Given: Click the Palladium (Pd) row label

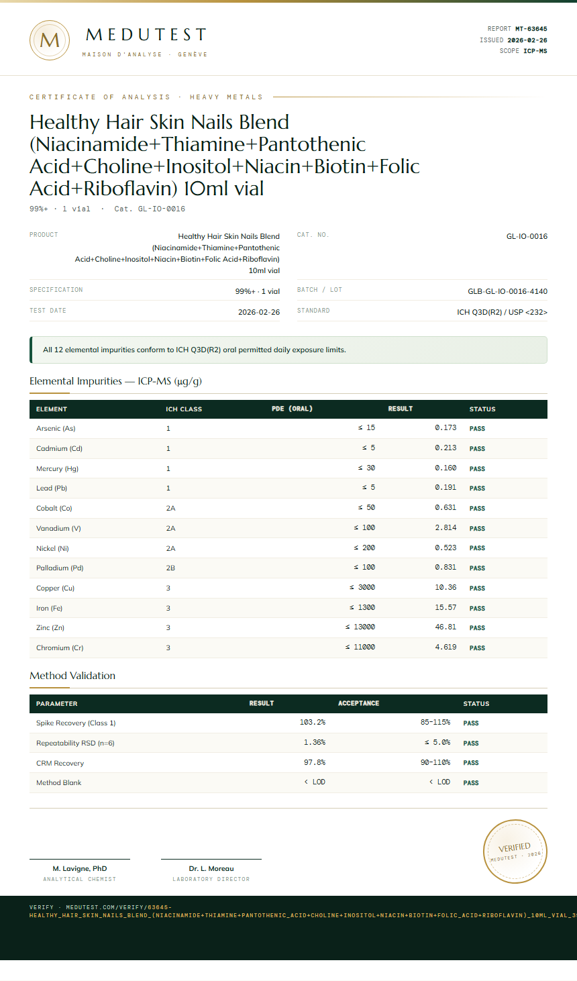Looking at the screenshot, I should [60, 568].
